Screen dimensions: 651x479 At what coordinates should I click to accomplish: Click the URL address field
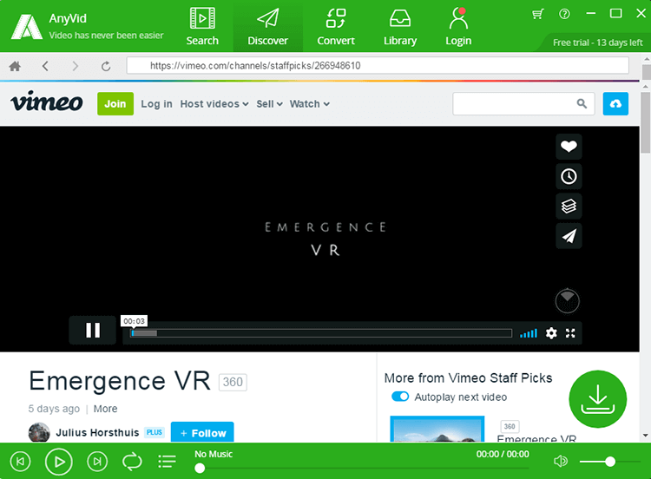(378, 66)
